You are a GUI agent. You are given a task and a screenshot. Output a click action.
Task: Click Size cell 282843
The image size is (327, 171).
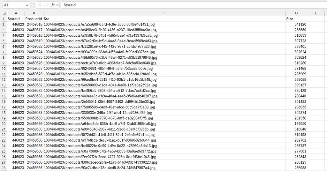coord(296,157)
